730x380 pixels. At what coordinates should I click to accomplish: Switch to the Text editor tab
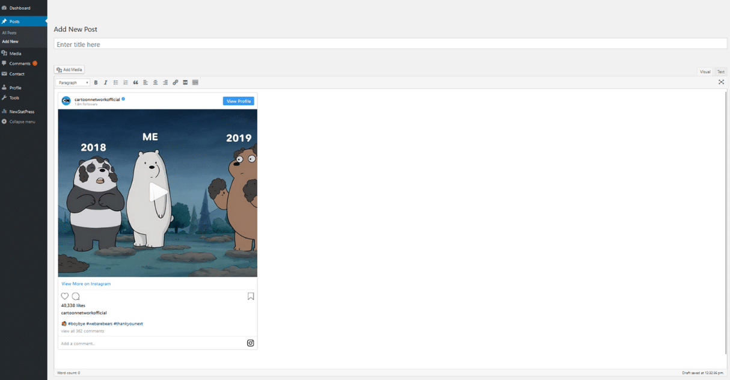point(720,72)
